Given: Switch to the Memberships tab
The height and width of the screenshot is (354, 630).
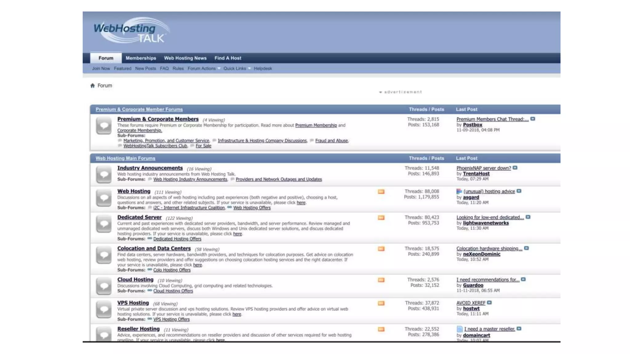Looking at the screenshot, I should tap(141, 58).
